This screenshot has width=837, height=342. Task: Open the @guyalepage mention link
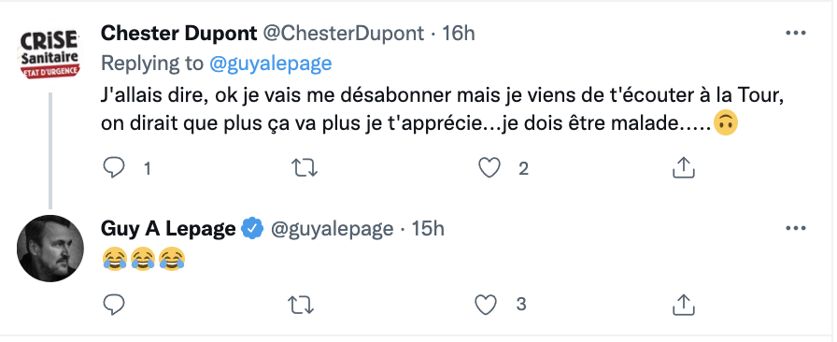(270, 64)
